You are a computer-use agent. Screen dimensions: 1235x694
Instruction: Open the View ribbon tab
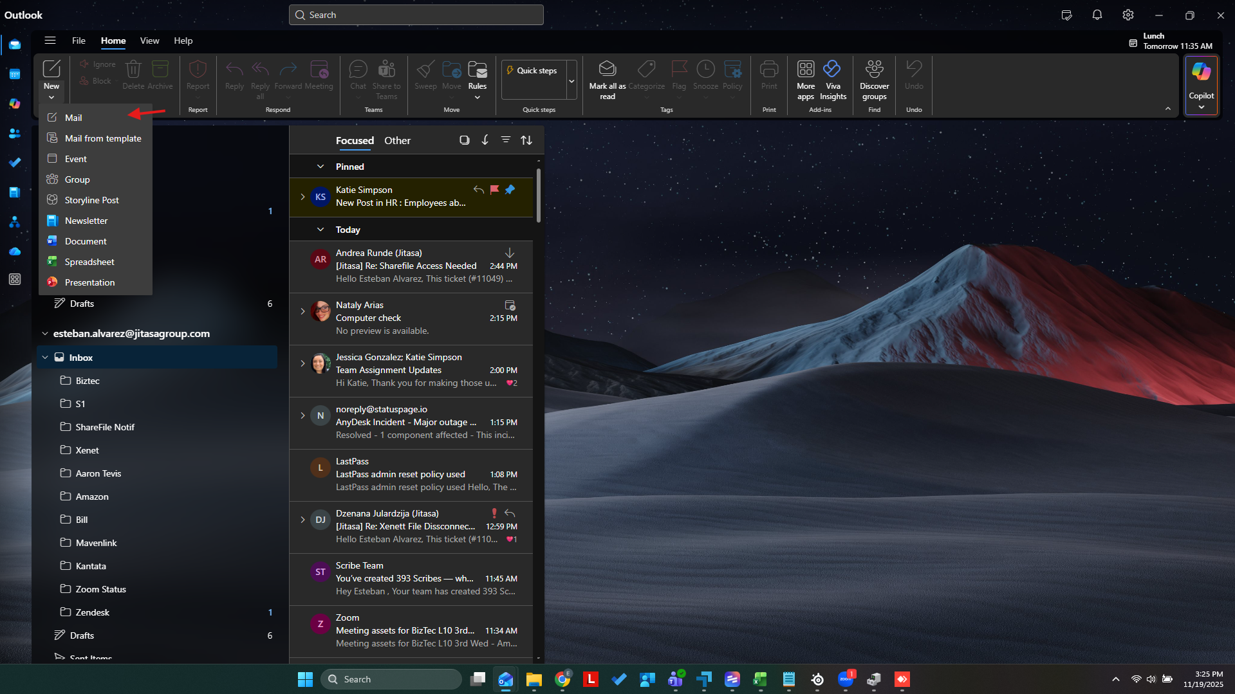point(149,41)
